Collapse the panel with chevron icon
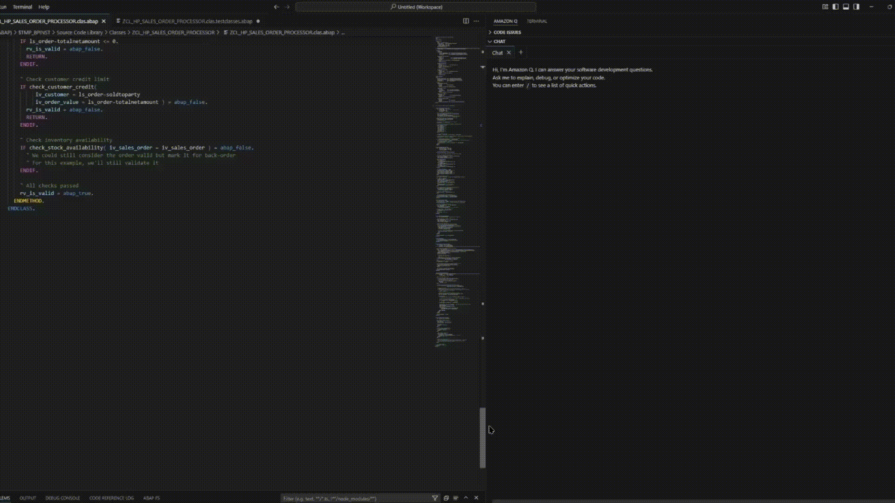Image resolution: width=895 pixels, height=503 pixels. pos(466,498)
